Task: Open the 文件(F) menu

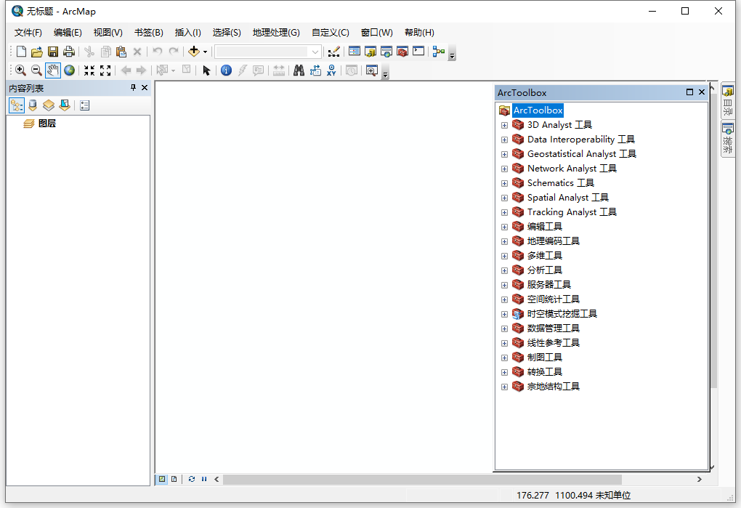Action: (28, 33)
